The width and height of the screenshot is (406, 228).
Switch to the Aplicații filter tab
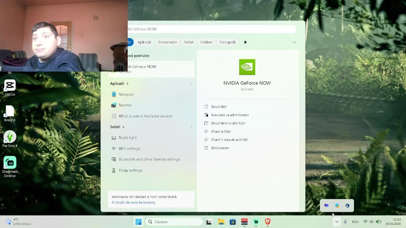coord(144,42)
